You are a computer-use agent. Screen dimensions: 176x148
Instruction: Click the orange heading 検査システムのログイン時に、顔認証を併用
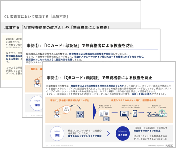(x=134, y=100)
